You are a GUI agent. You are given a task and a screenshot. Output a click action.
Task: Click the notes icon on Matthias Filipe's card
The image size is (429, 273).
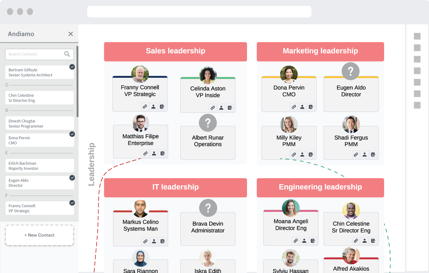[x=163, y=153]
